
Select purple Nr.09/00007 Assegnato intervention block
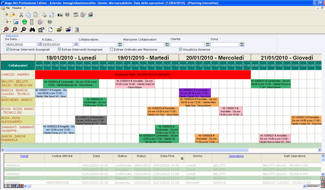[195, 93]
